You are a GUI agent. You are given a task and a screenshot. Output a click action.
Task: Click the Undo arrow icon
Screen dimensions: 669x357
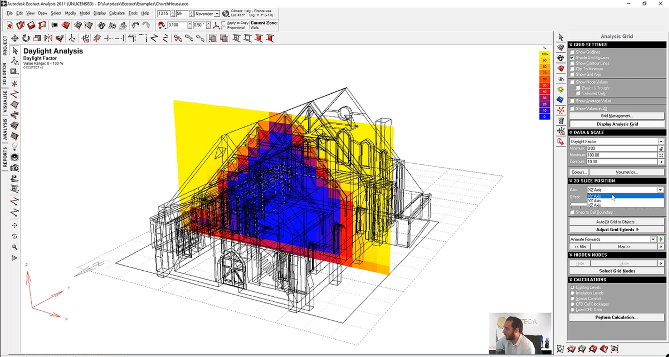click(135, 25)
